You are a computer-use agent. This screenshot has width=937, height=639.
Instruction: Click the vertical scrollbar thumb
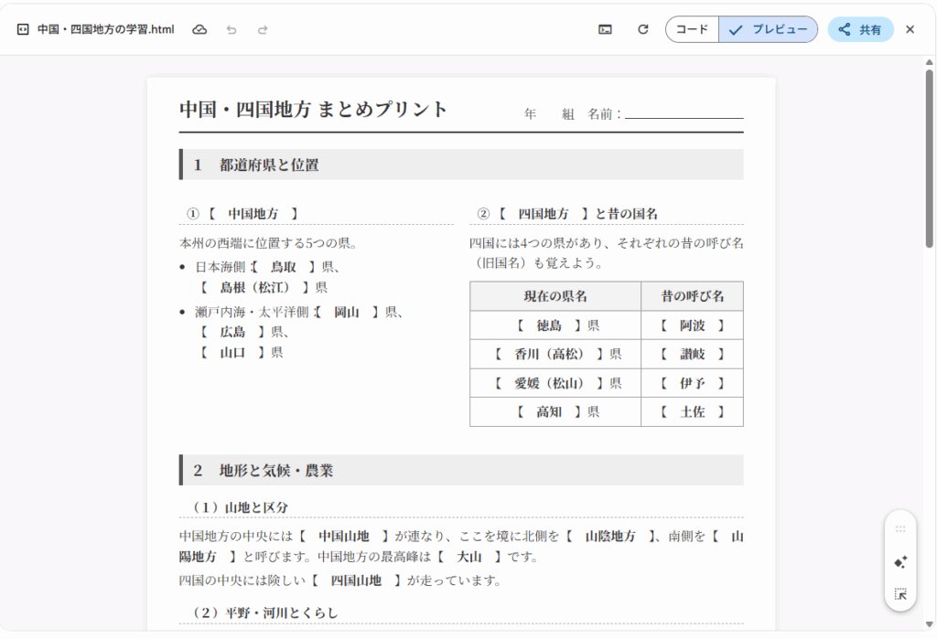click(x=930, y=155)
